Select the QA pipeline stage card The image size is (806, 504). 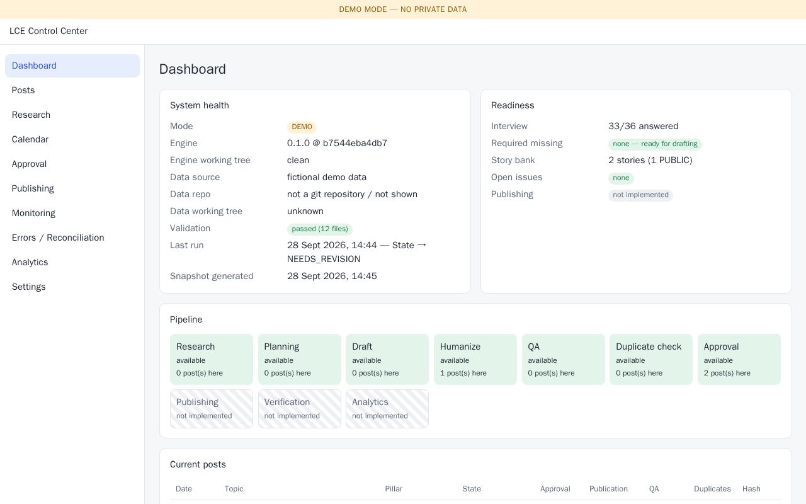[x=564, y=359]
